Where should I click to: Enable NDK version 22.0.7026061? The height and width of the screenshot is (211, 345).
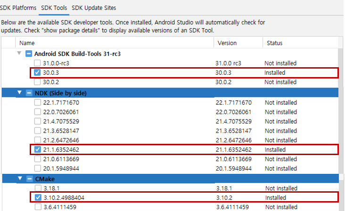click(37, 112)
